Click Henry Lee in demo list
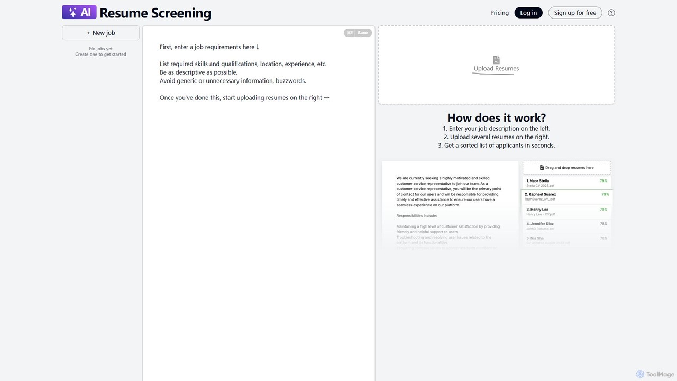677x381 pixels. coord(566,212)
